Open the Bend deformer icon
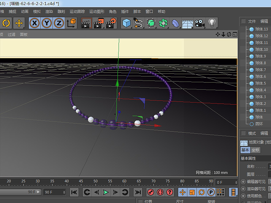Image resolution: width=271 pixels, height=203 pixels. pyautogui.click(x=175, y=23)
